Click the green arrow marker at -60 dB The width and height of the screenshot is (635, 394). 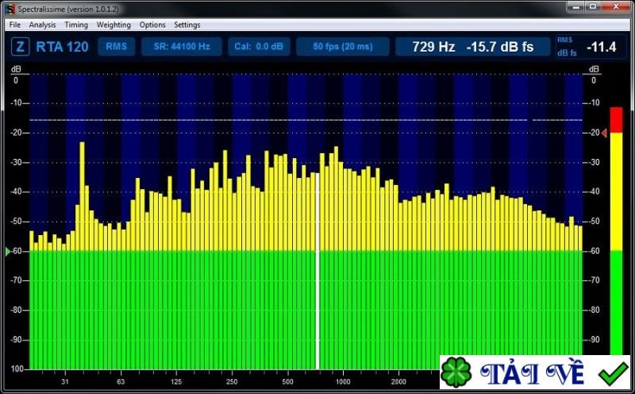coord(9,251)
